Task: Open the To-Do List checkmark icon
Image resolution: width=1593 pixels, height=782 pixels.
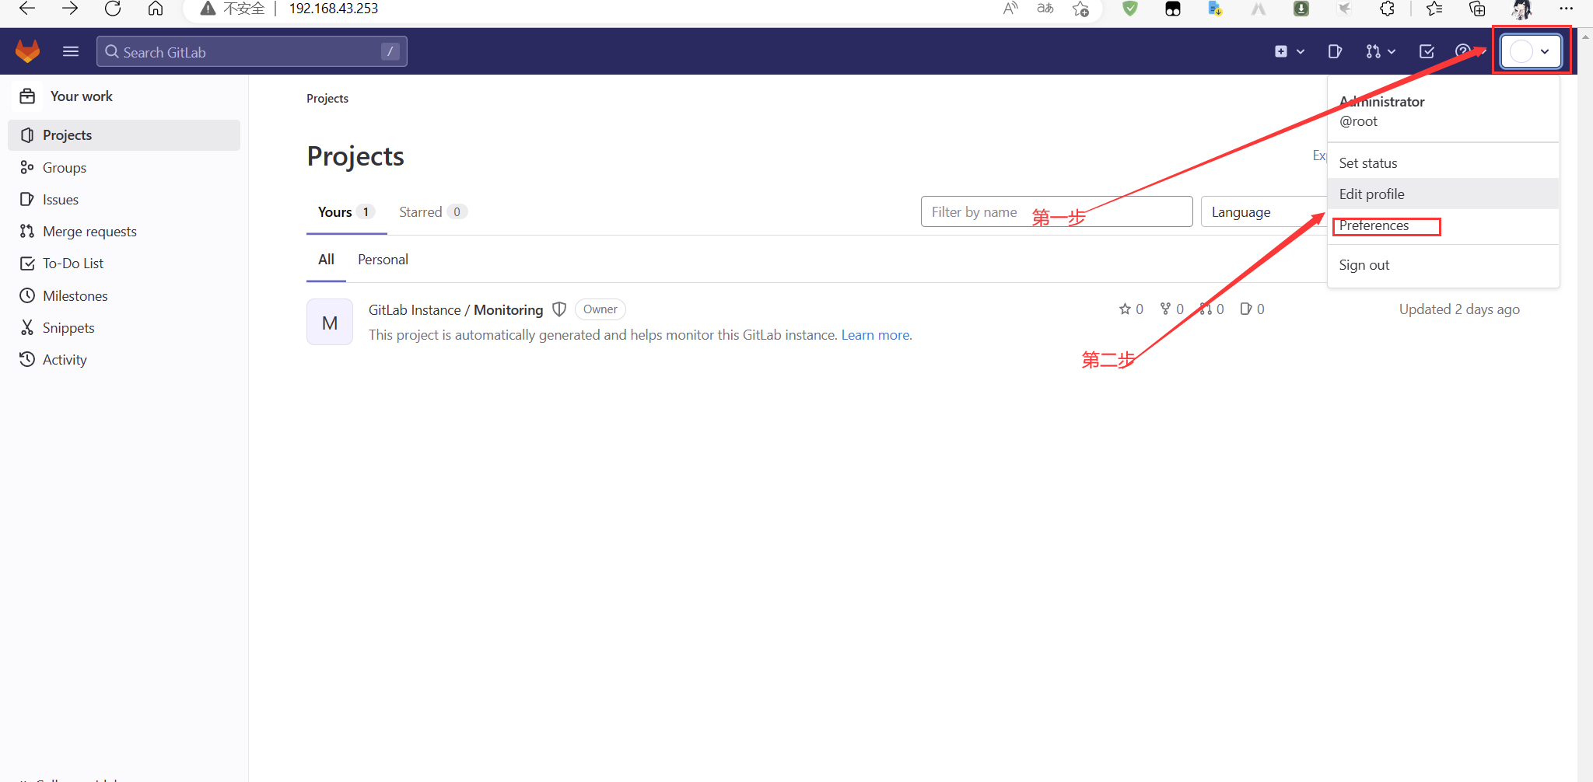Action: pyautogui.click(x=1427, y=51)
